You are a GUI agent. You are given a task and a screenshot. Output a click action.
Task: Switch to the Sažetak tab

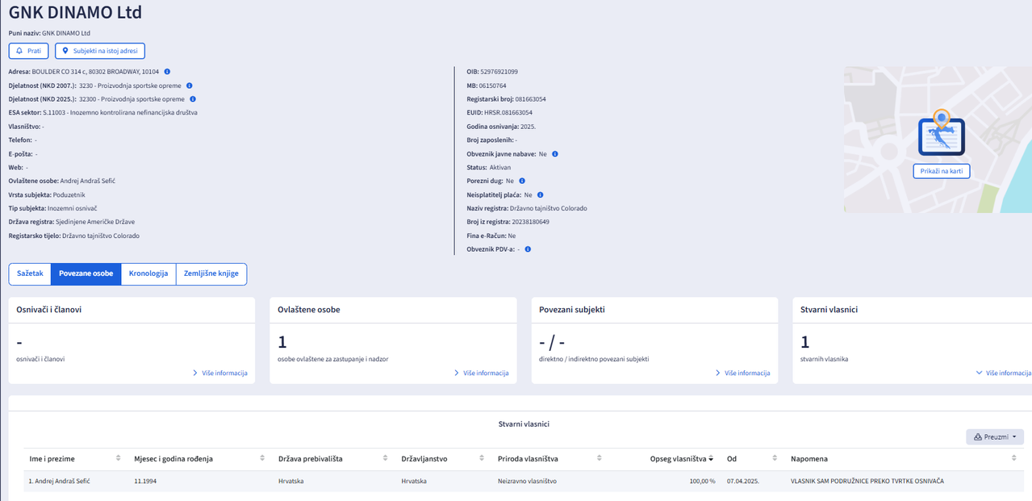(30, 273)
